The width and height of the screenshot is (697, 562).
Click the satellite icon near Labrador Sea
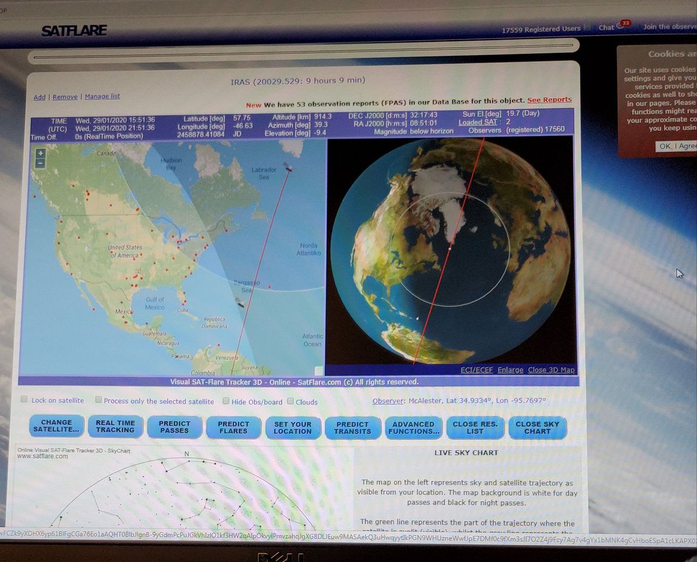point(288,167)
